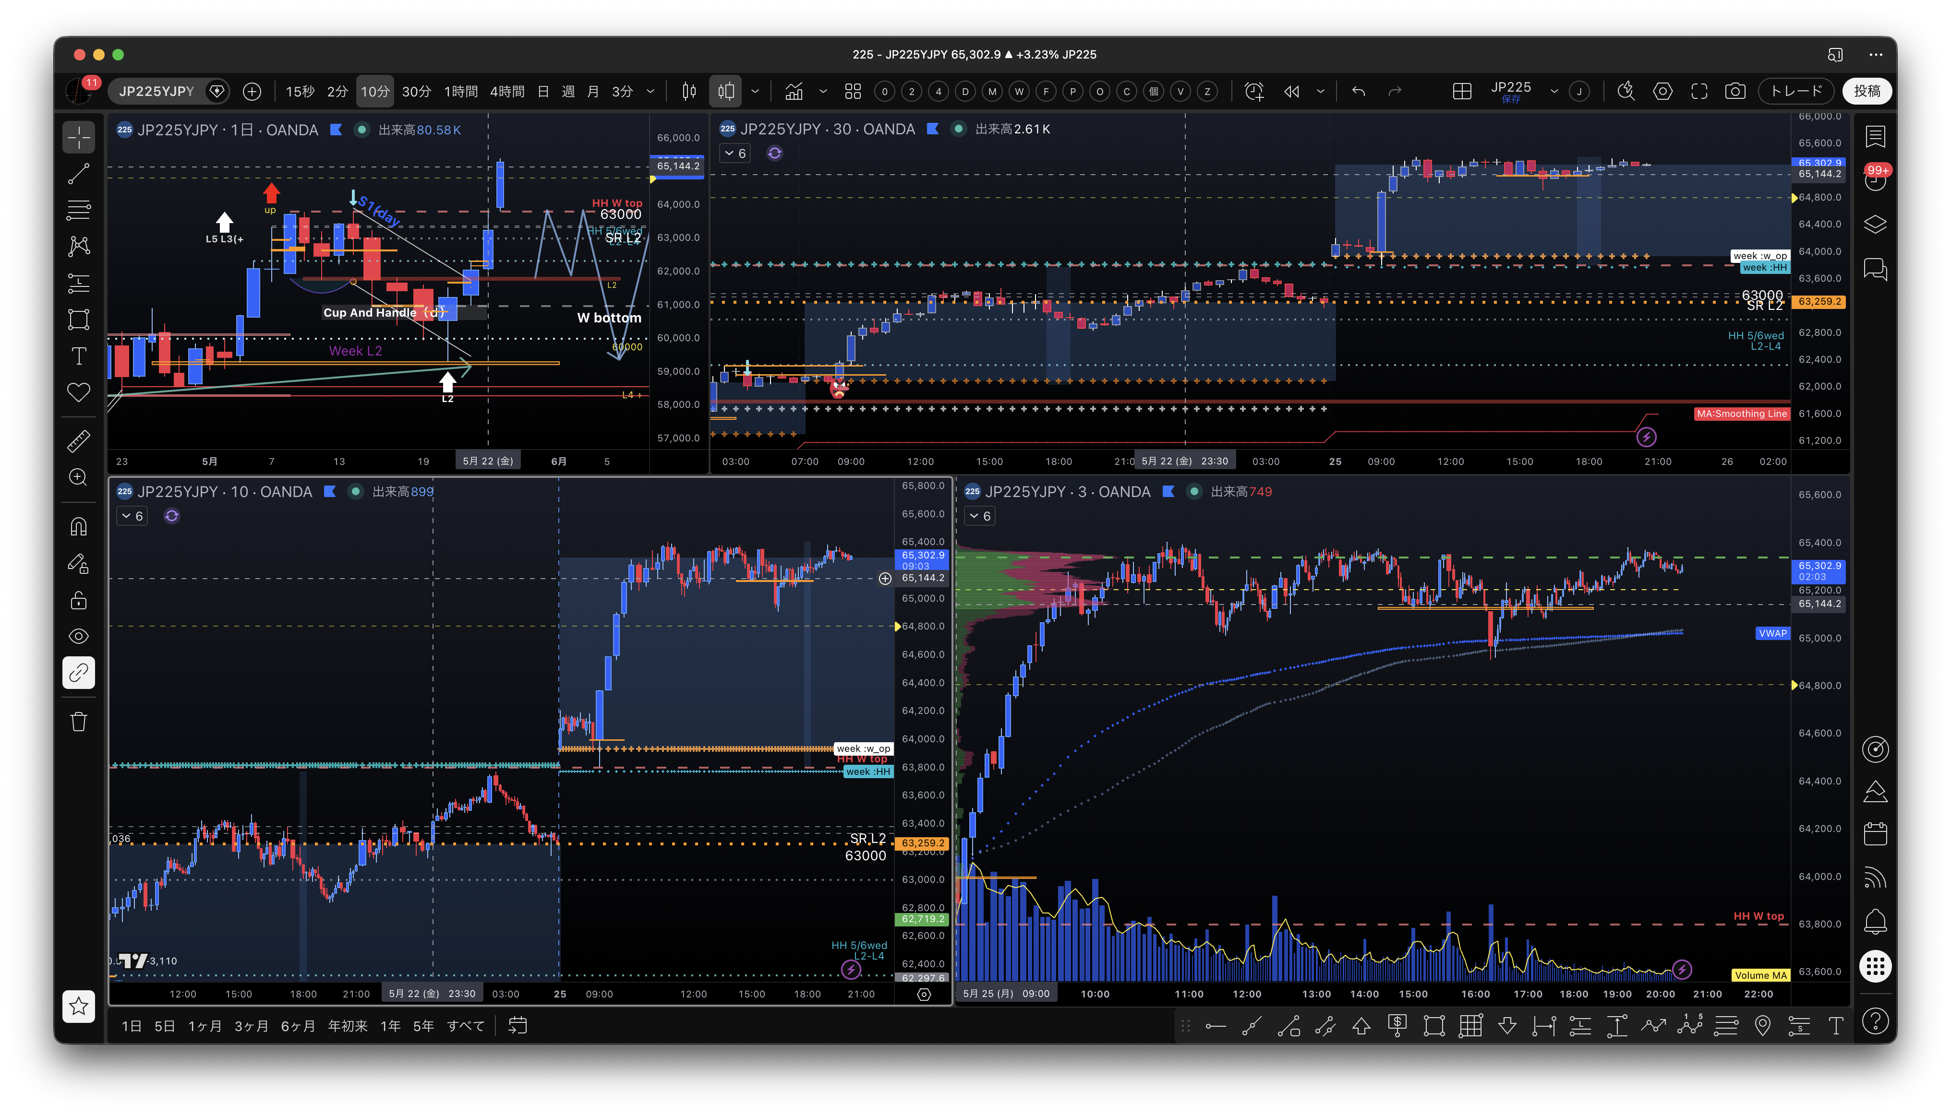Switch to the 30分 timeframe
Image resolution: width=1951 pixels, height=1115 pixels.
click(x=416, y=91)
